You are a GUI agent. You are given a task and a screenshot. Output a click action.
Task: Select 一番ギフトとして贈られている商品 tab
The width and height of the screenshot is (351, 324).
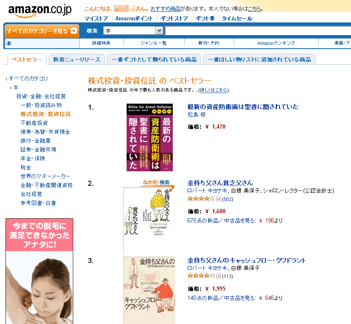154,60
